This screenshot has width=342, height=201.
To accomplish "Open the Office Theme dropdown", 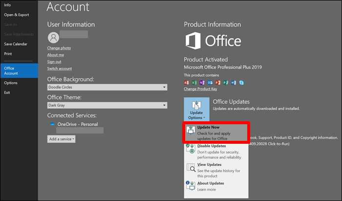I will coord(107,105).
